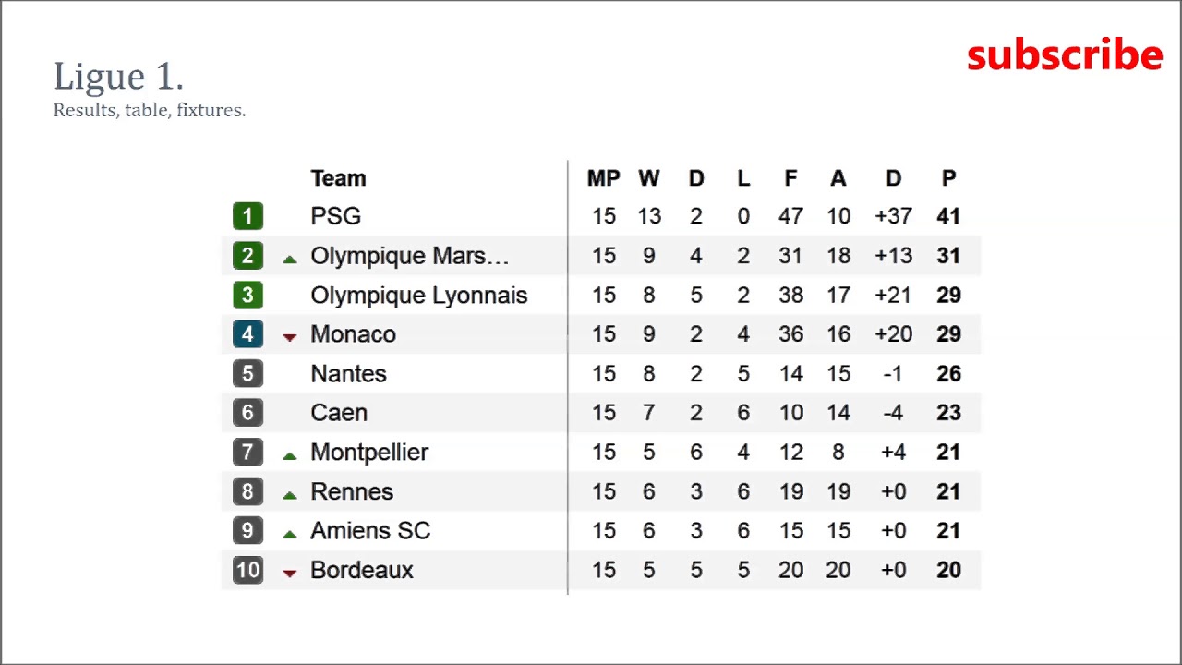The height and width of the screenshot is (665, 1182).
Task: Click red down arrow beside Monaco
Action: click(290, 338)
